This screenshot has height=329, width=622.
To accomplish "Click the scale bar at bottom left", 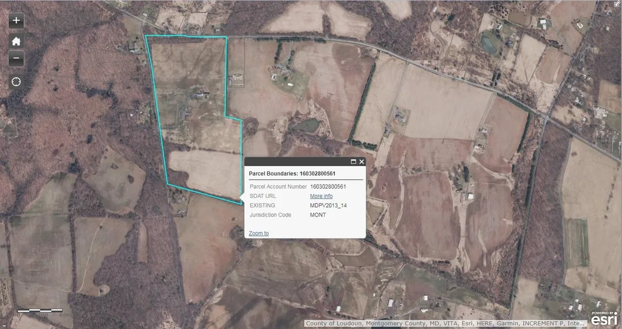I will coord(40,311).
